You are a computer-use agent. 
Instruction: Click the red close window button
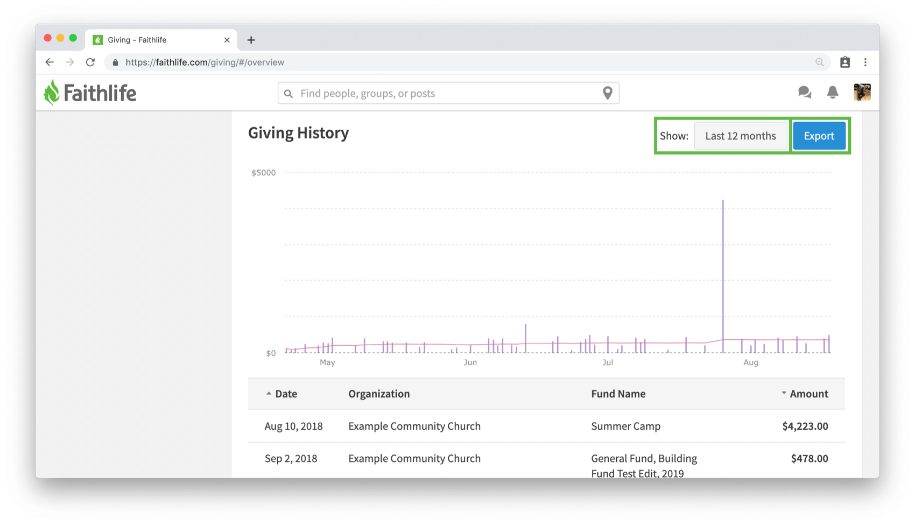[x=47, y=38]
